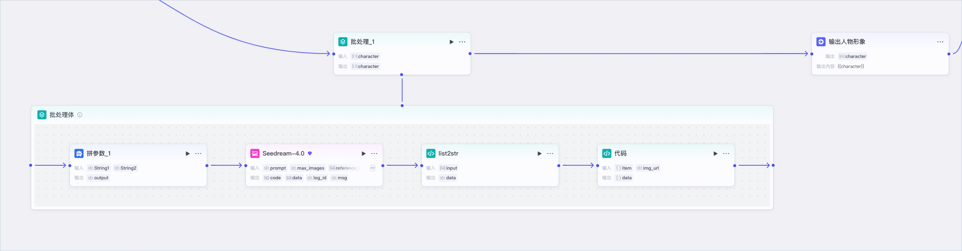Click the 代码 code node icon
Image resolution: width=962 pixels, height=251 pixels.
(607, 153)
